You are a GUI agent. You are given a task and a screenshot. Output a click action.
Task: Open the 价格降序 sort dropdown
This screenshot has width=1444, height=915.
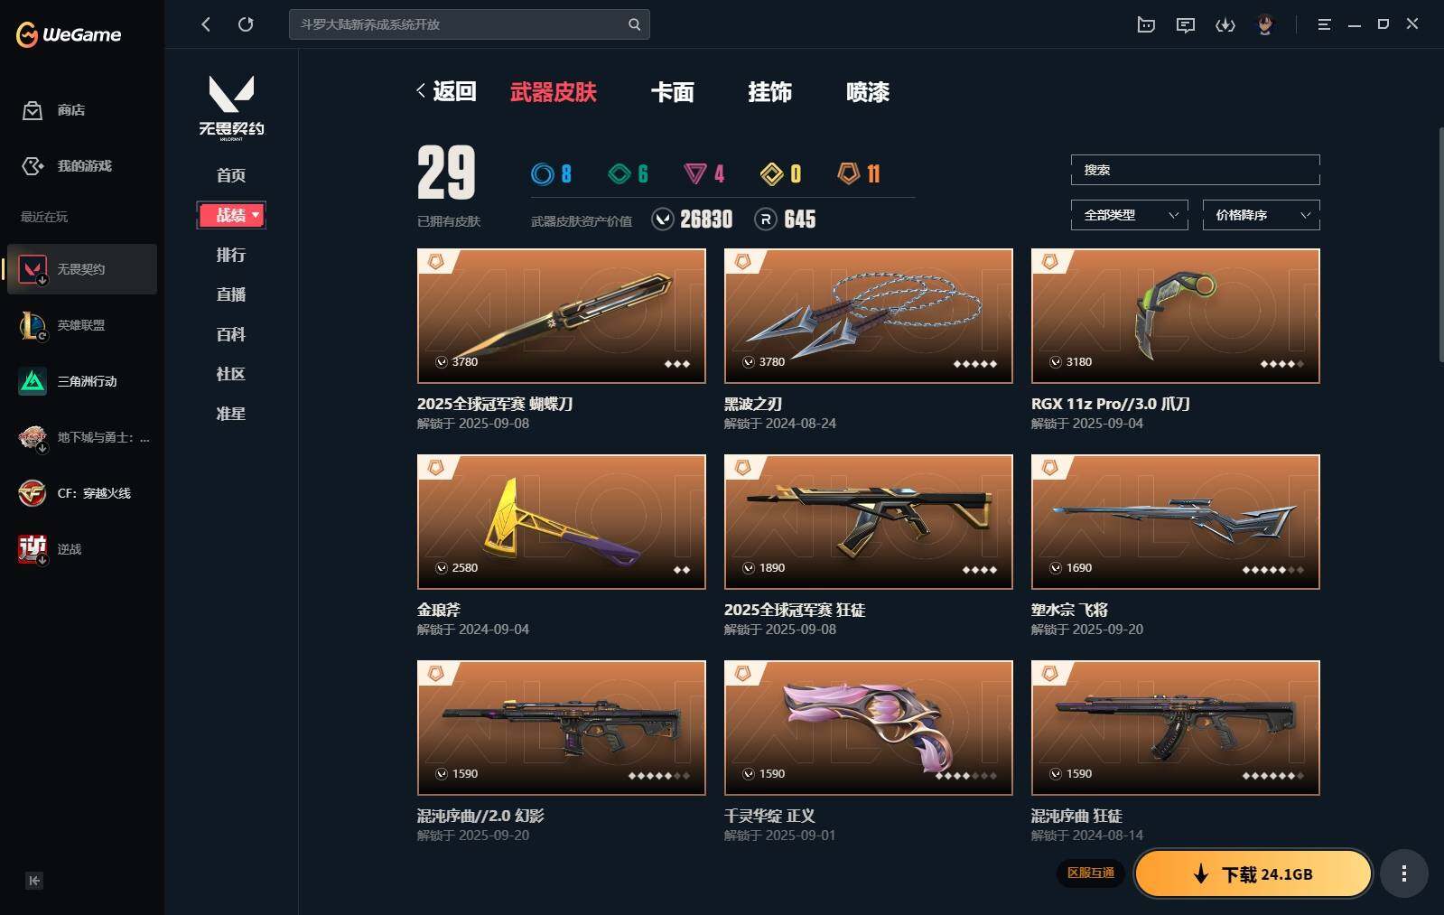click(1261, 215)
